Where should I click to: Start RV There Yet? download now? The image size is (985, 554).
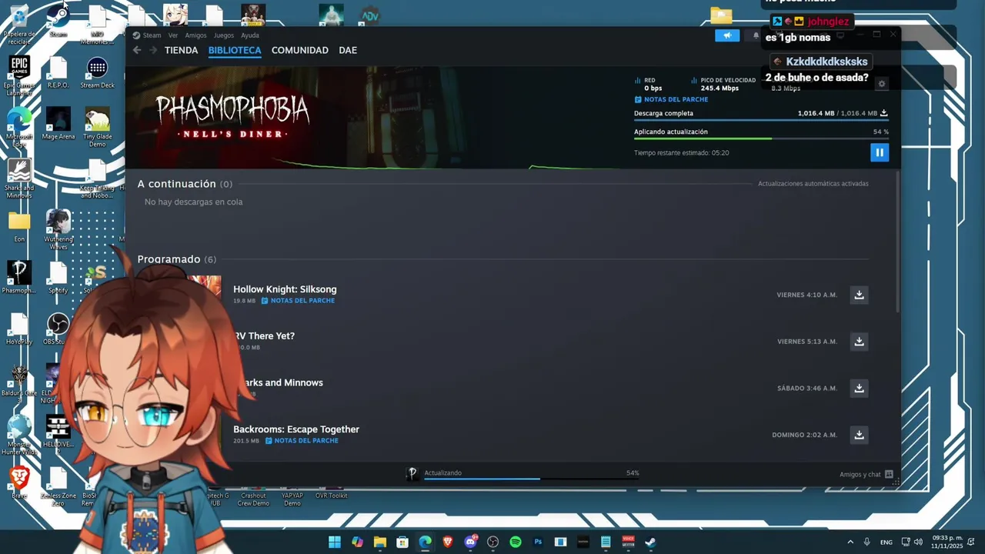coord(859,342)
